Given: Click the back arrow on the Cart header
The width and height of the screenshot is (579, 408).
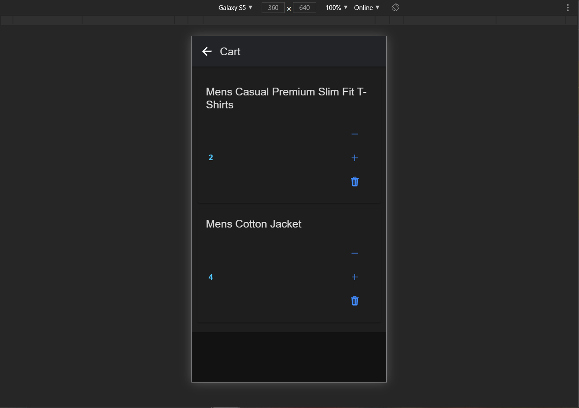Looking at the screenshot, I should (x=207, y=51).
